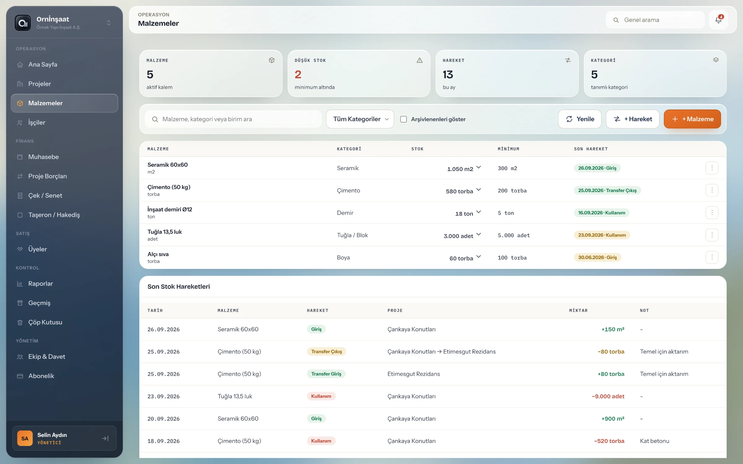
Task: Enable Arşivlenenleri göster checkbox
Action: (x=403, y=119)
